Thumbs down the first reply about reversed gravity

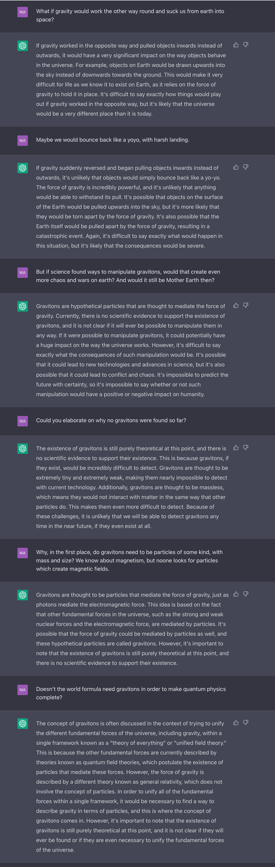(x=246, y=45)
